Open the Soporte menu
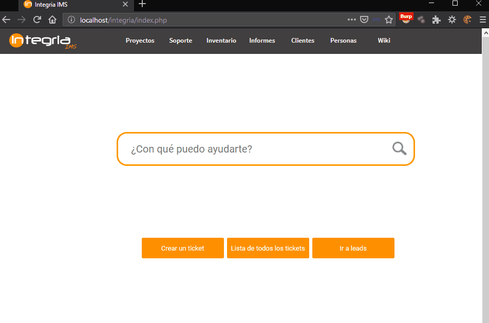This screenshot has width=489, height=323. [181, 41]
